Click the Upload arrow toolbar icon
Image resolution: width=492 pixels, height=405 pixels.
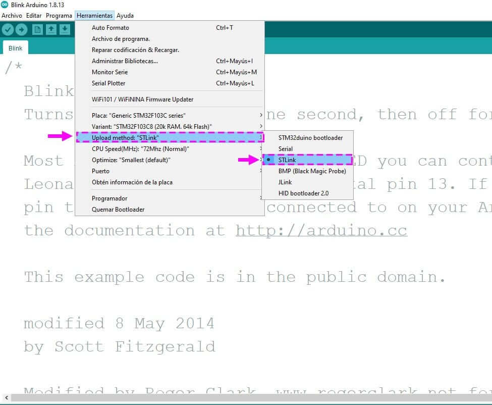tap(21, 30)
